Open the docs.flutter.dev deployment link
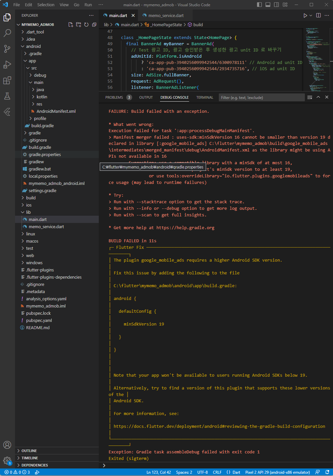 pos(219,426)
